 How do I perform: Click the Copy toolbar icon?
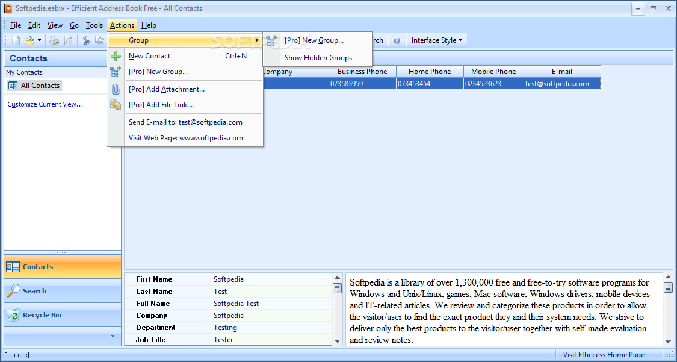[x=100, y=40]
